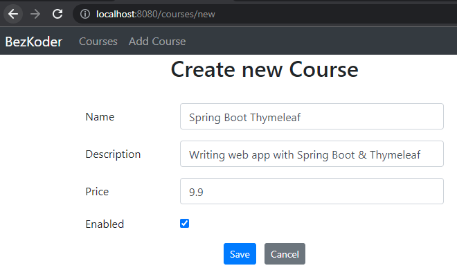Open the Courses nav item
Image resolution: width=457 pixels, height=277 pixels.
tap(98, 42)
